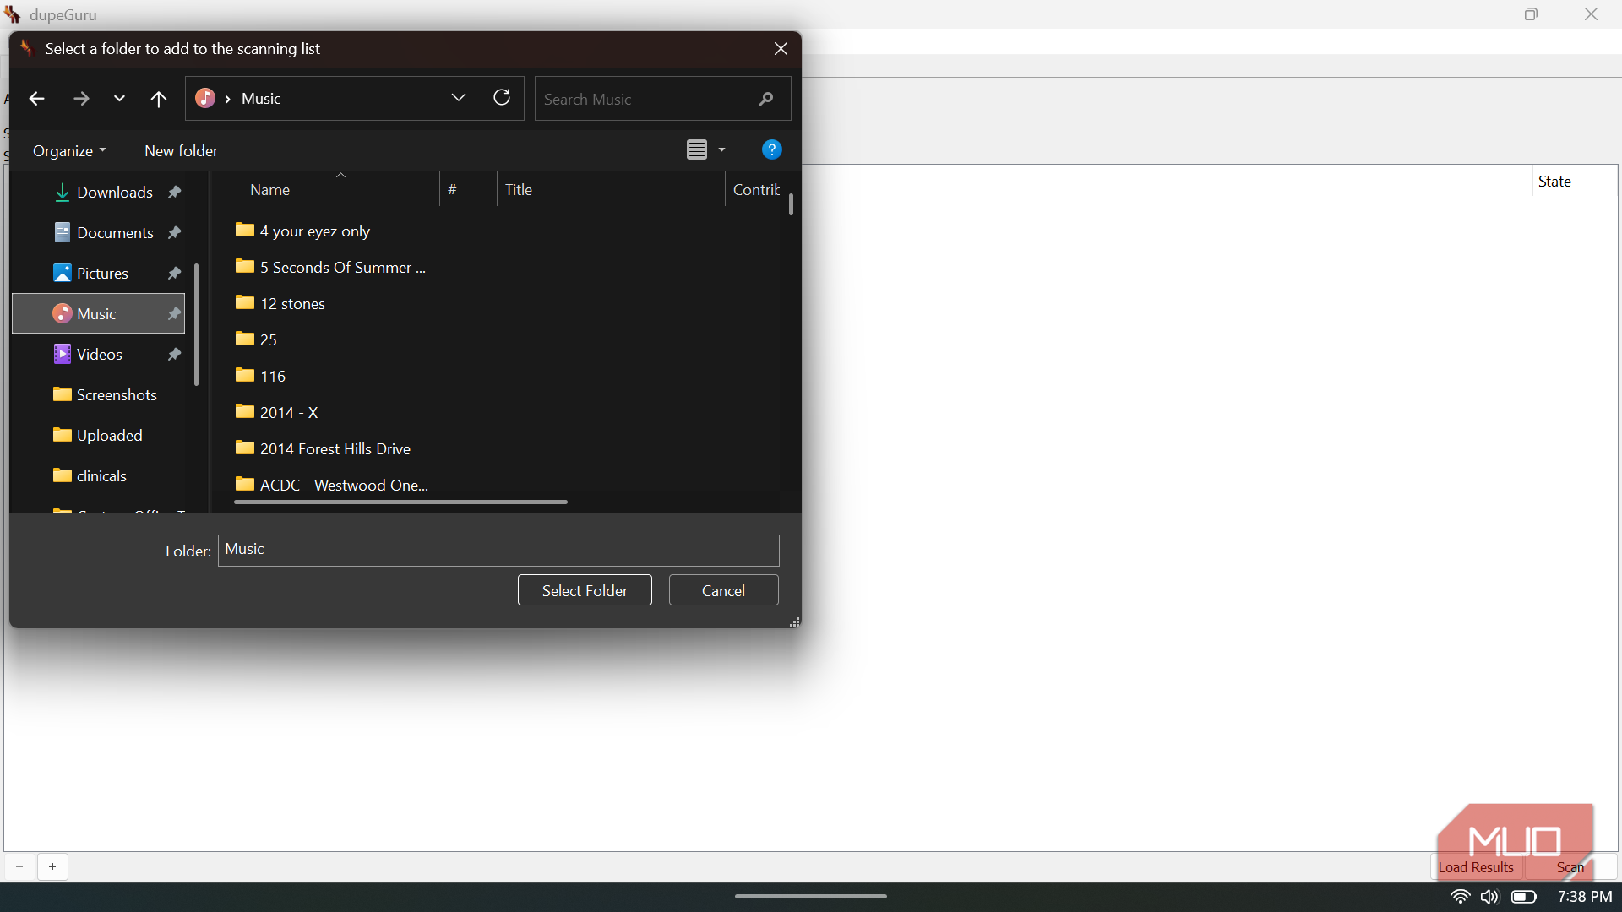1622x912 pixels.
Task: Open recent locations dropdown chevron
Action: [x=119, y=99]
